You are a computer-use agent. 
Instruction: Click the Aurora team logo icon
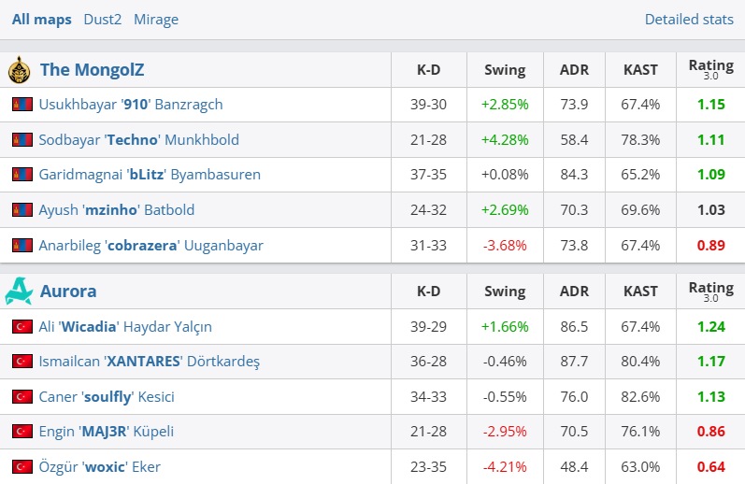19,292
